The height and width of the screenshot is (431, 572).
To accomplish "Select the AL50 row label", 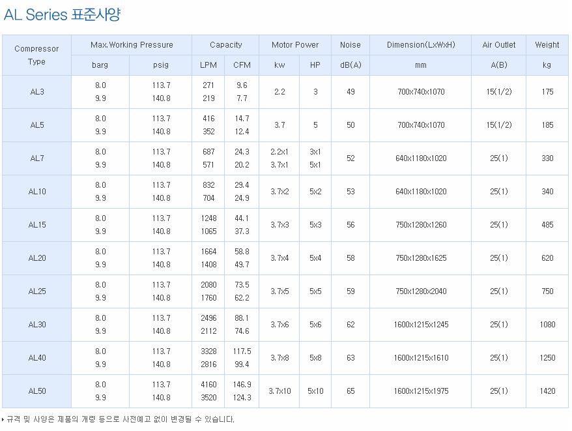I will click(37, 391).
